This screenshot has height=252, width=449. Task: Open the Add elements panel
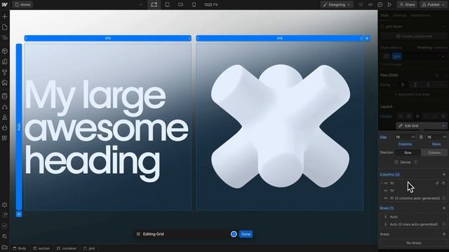[5, 17]
